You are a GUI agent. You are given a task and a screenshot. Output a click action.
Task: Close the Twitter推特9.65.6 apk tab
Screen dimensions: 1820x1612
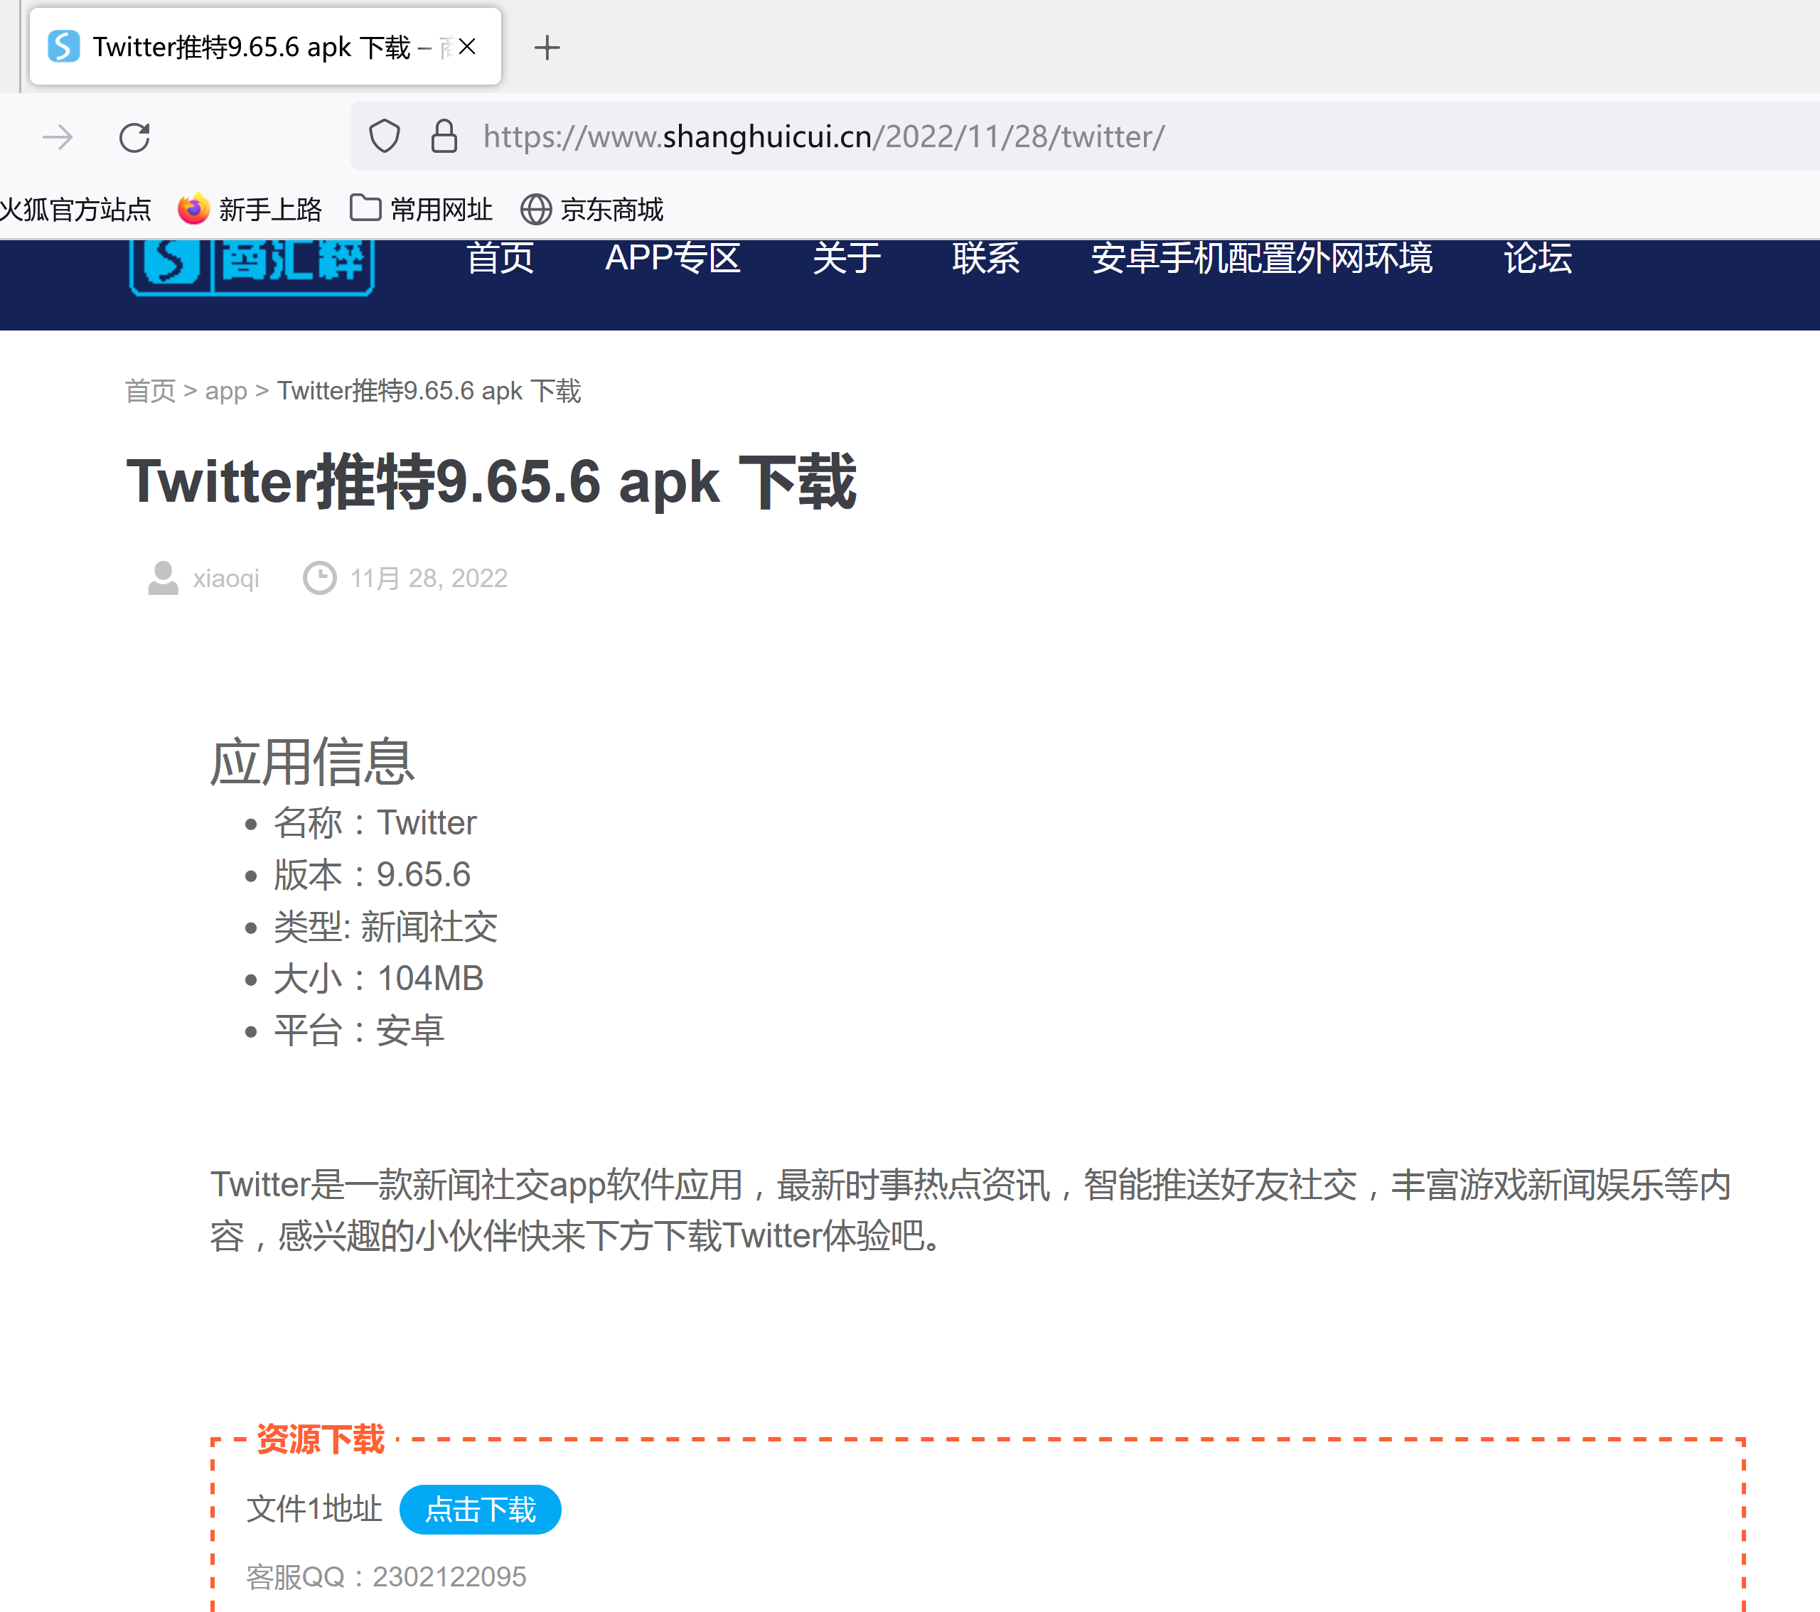(466, 46)
